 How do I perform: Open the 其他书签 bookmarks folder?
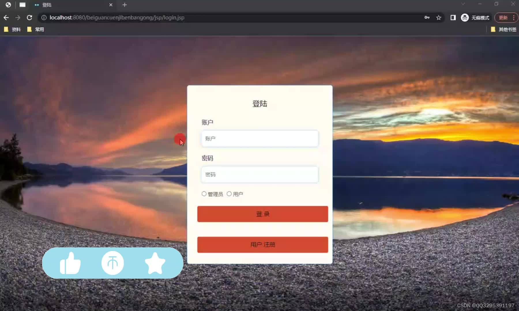click(504, 29)
